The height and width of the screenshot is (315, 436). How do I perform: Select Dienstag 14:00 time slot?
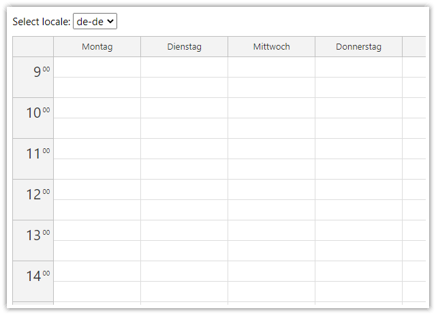pos(184,271)
